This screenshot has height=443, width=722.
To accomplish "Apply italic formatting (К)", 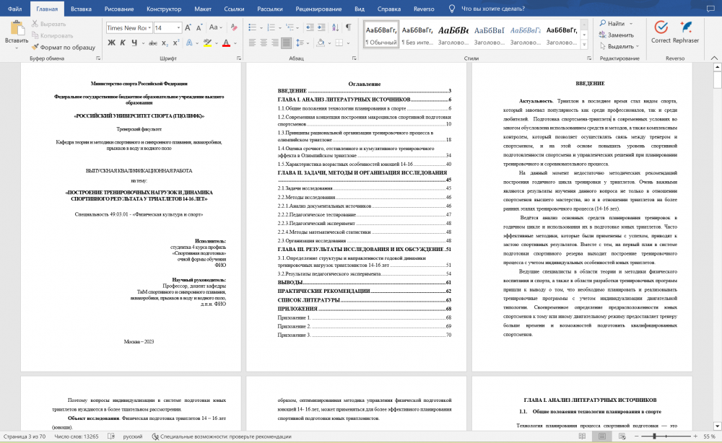I will [123, 43].
